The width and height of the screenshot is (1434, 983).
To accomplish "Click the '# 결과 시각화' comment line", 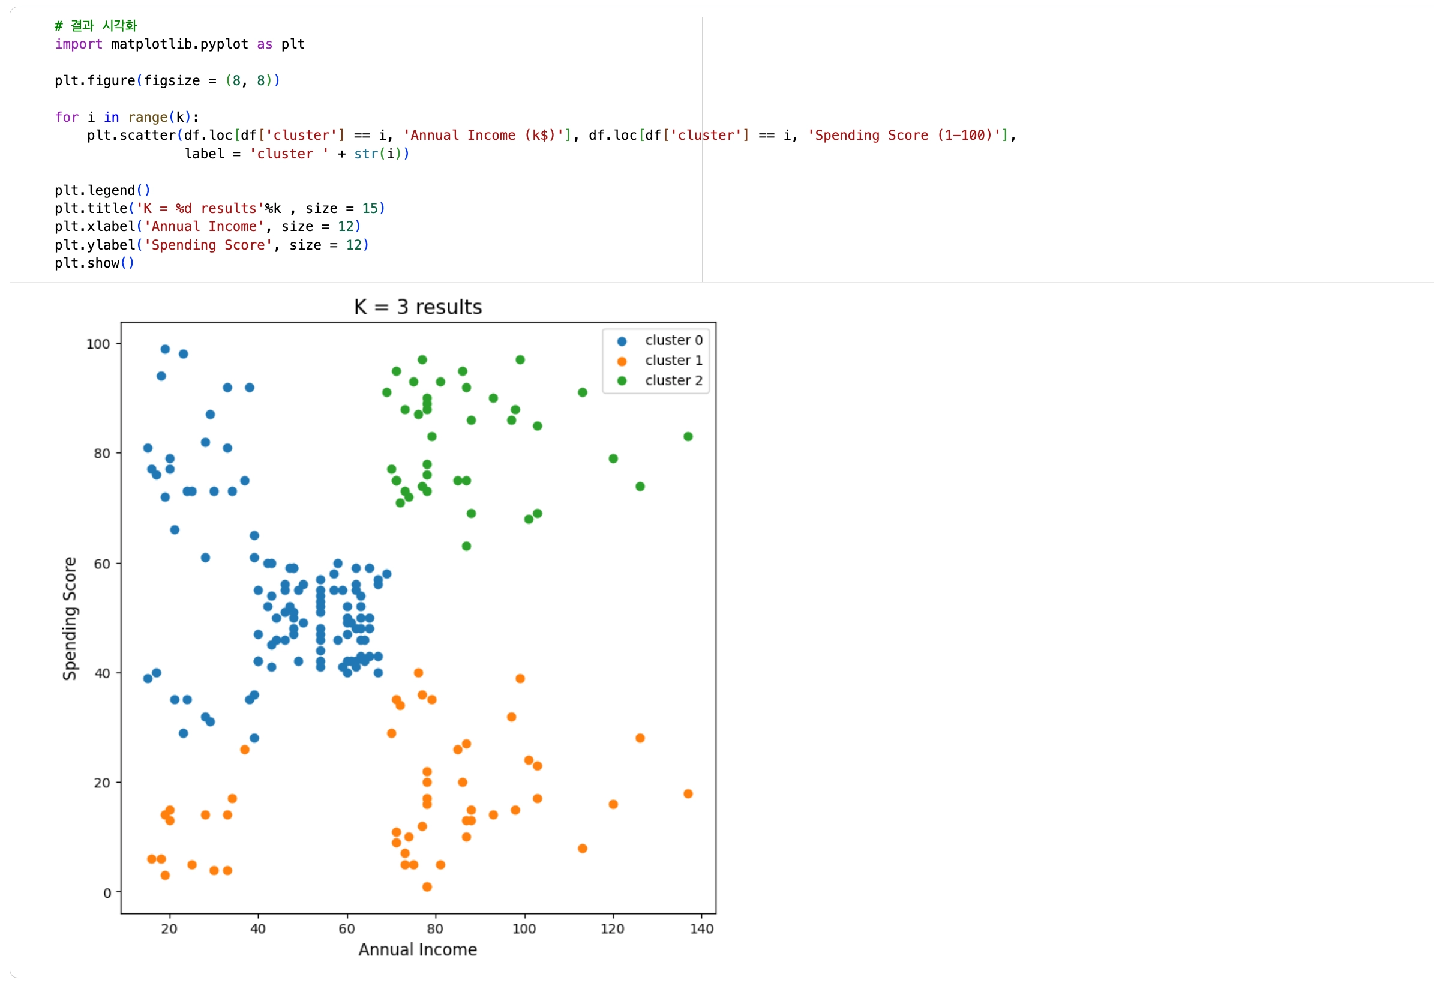I will tap(95, 26).
